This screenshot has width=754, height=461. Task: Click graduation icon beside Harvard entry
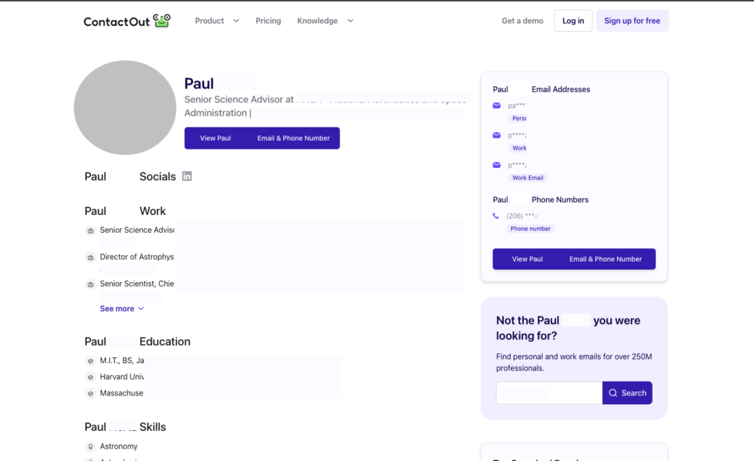pyautogui.click(x=91, y=377)
